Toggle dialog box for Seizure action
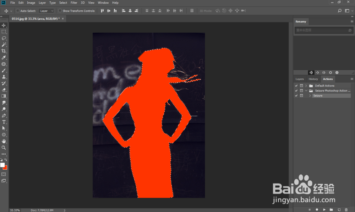 tap(301, 96)
